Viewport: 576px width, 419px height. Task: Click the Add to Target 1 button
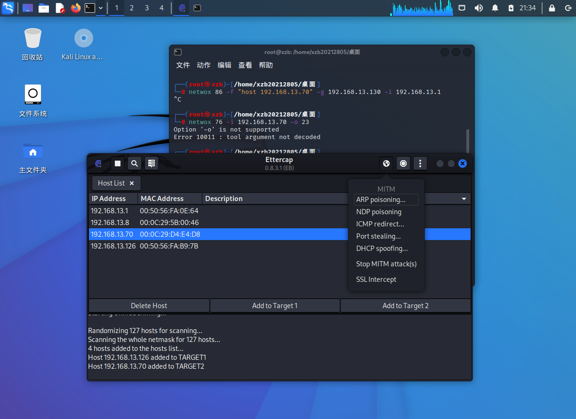[275, 306]
